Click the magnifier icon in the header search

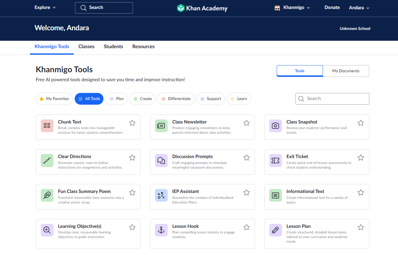pos(83,8)
